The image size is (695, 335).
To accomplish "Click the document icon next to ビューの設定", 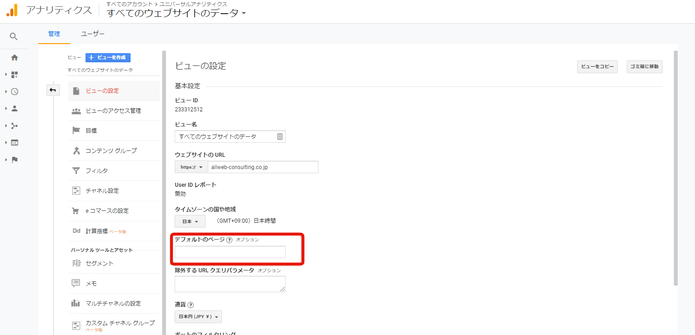I will click(x=76, y=91).
